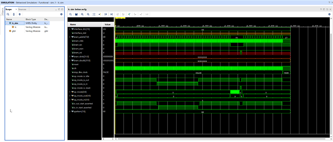Expand the bram_addrb[7:0] signal

[70, 37]
